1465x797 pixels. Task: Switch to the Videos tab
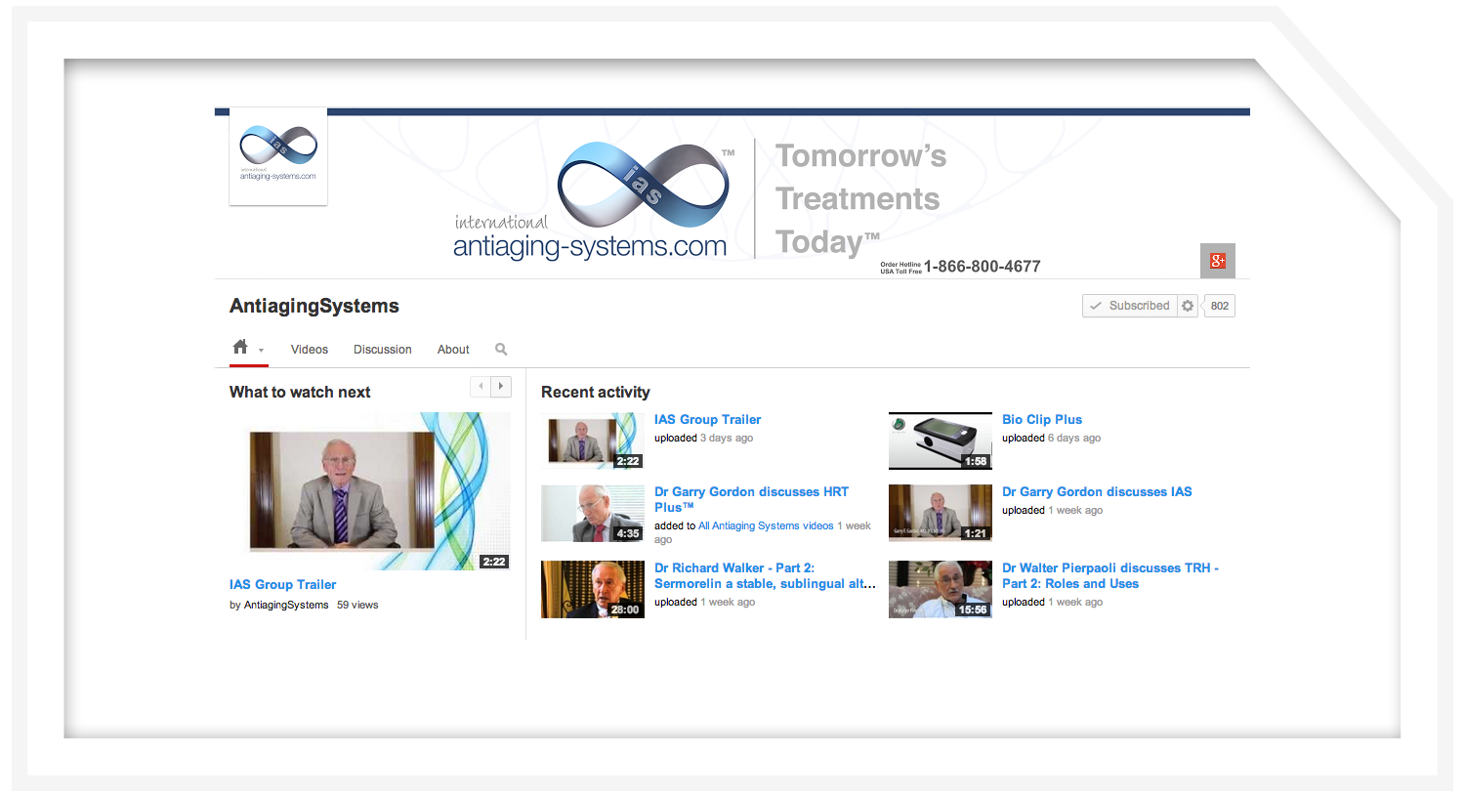point(310,350)
